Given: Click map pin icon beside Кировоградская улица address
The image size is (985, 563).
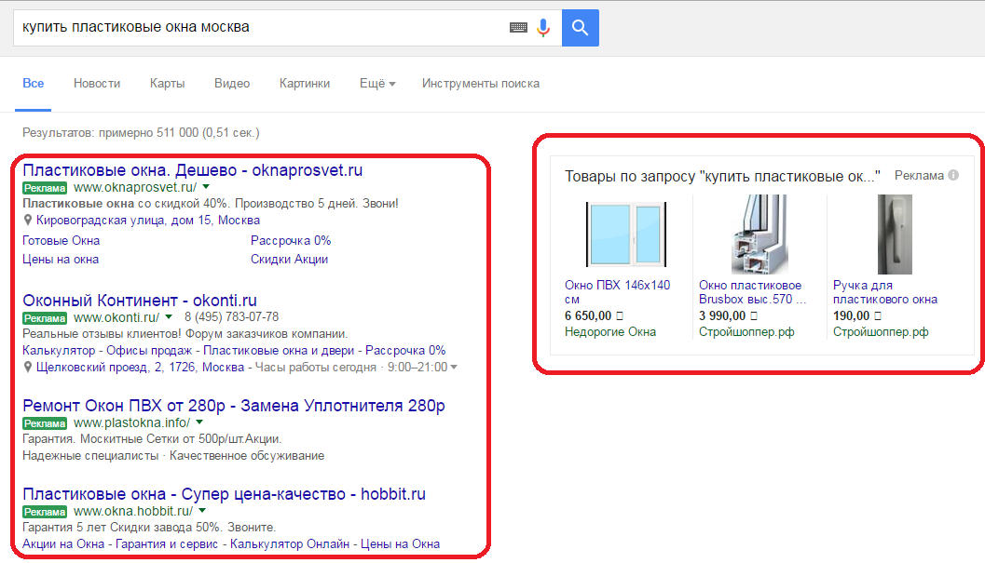Looking at the screenshot, I should point(28,221).
